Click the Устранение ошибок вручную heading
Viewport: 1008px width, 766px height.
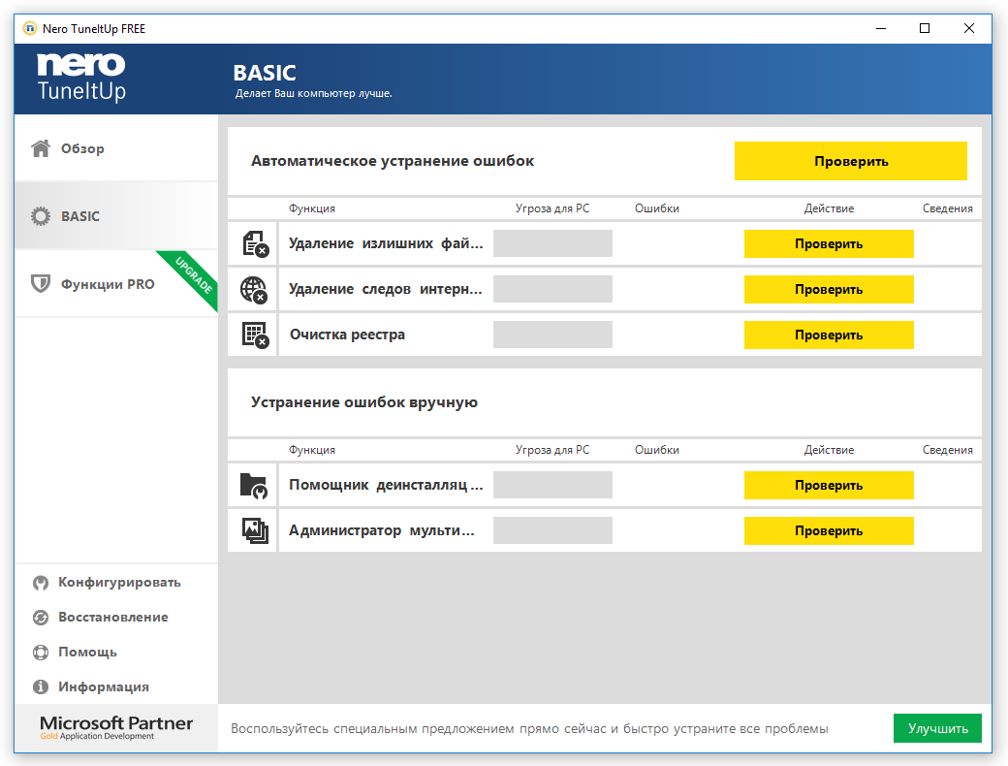tap(363, 402)
